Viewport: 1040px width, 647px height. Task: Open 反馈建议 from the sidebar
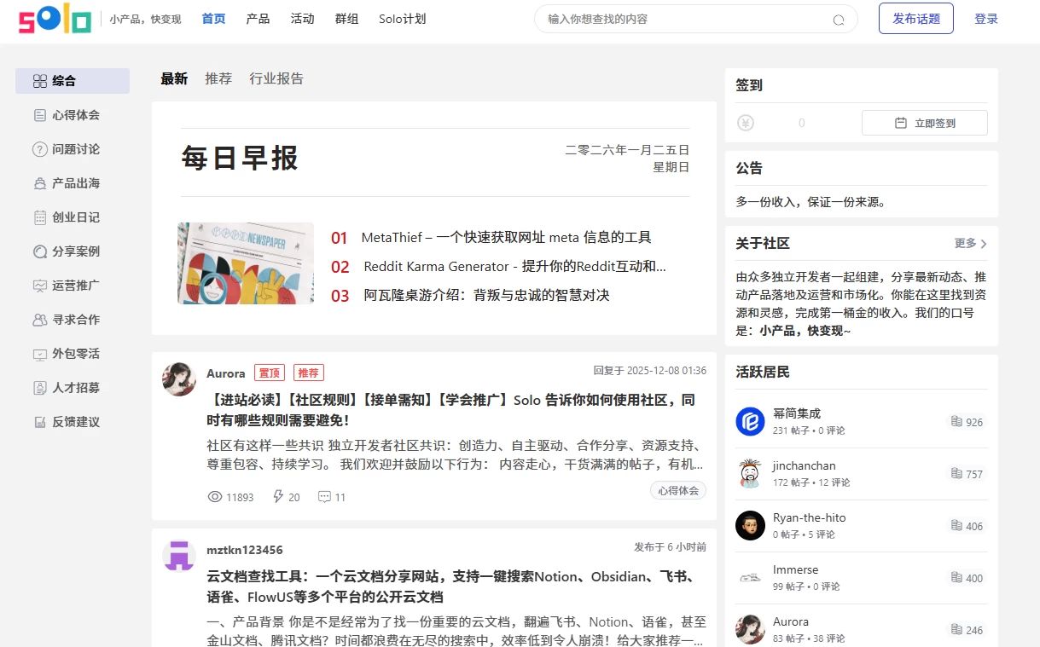pos(75,422)
